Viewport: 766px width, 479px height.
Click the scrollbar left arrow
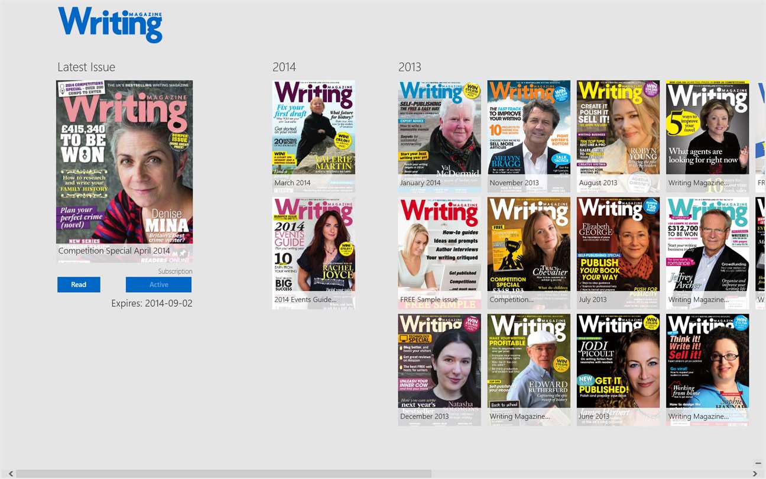point(11,474)
